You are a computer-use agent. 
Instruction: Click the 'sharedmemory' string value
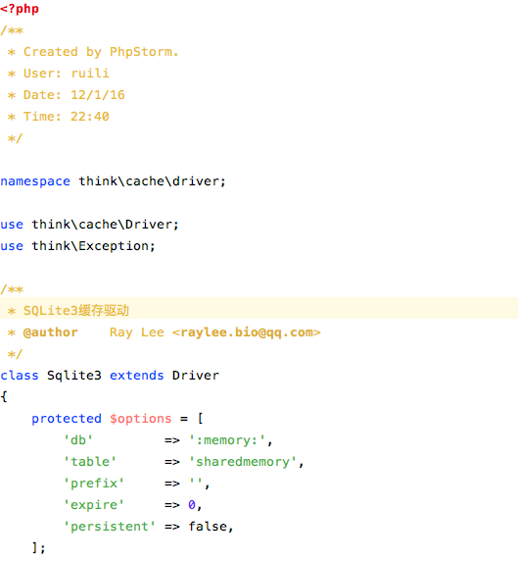pos(243,462)
